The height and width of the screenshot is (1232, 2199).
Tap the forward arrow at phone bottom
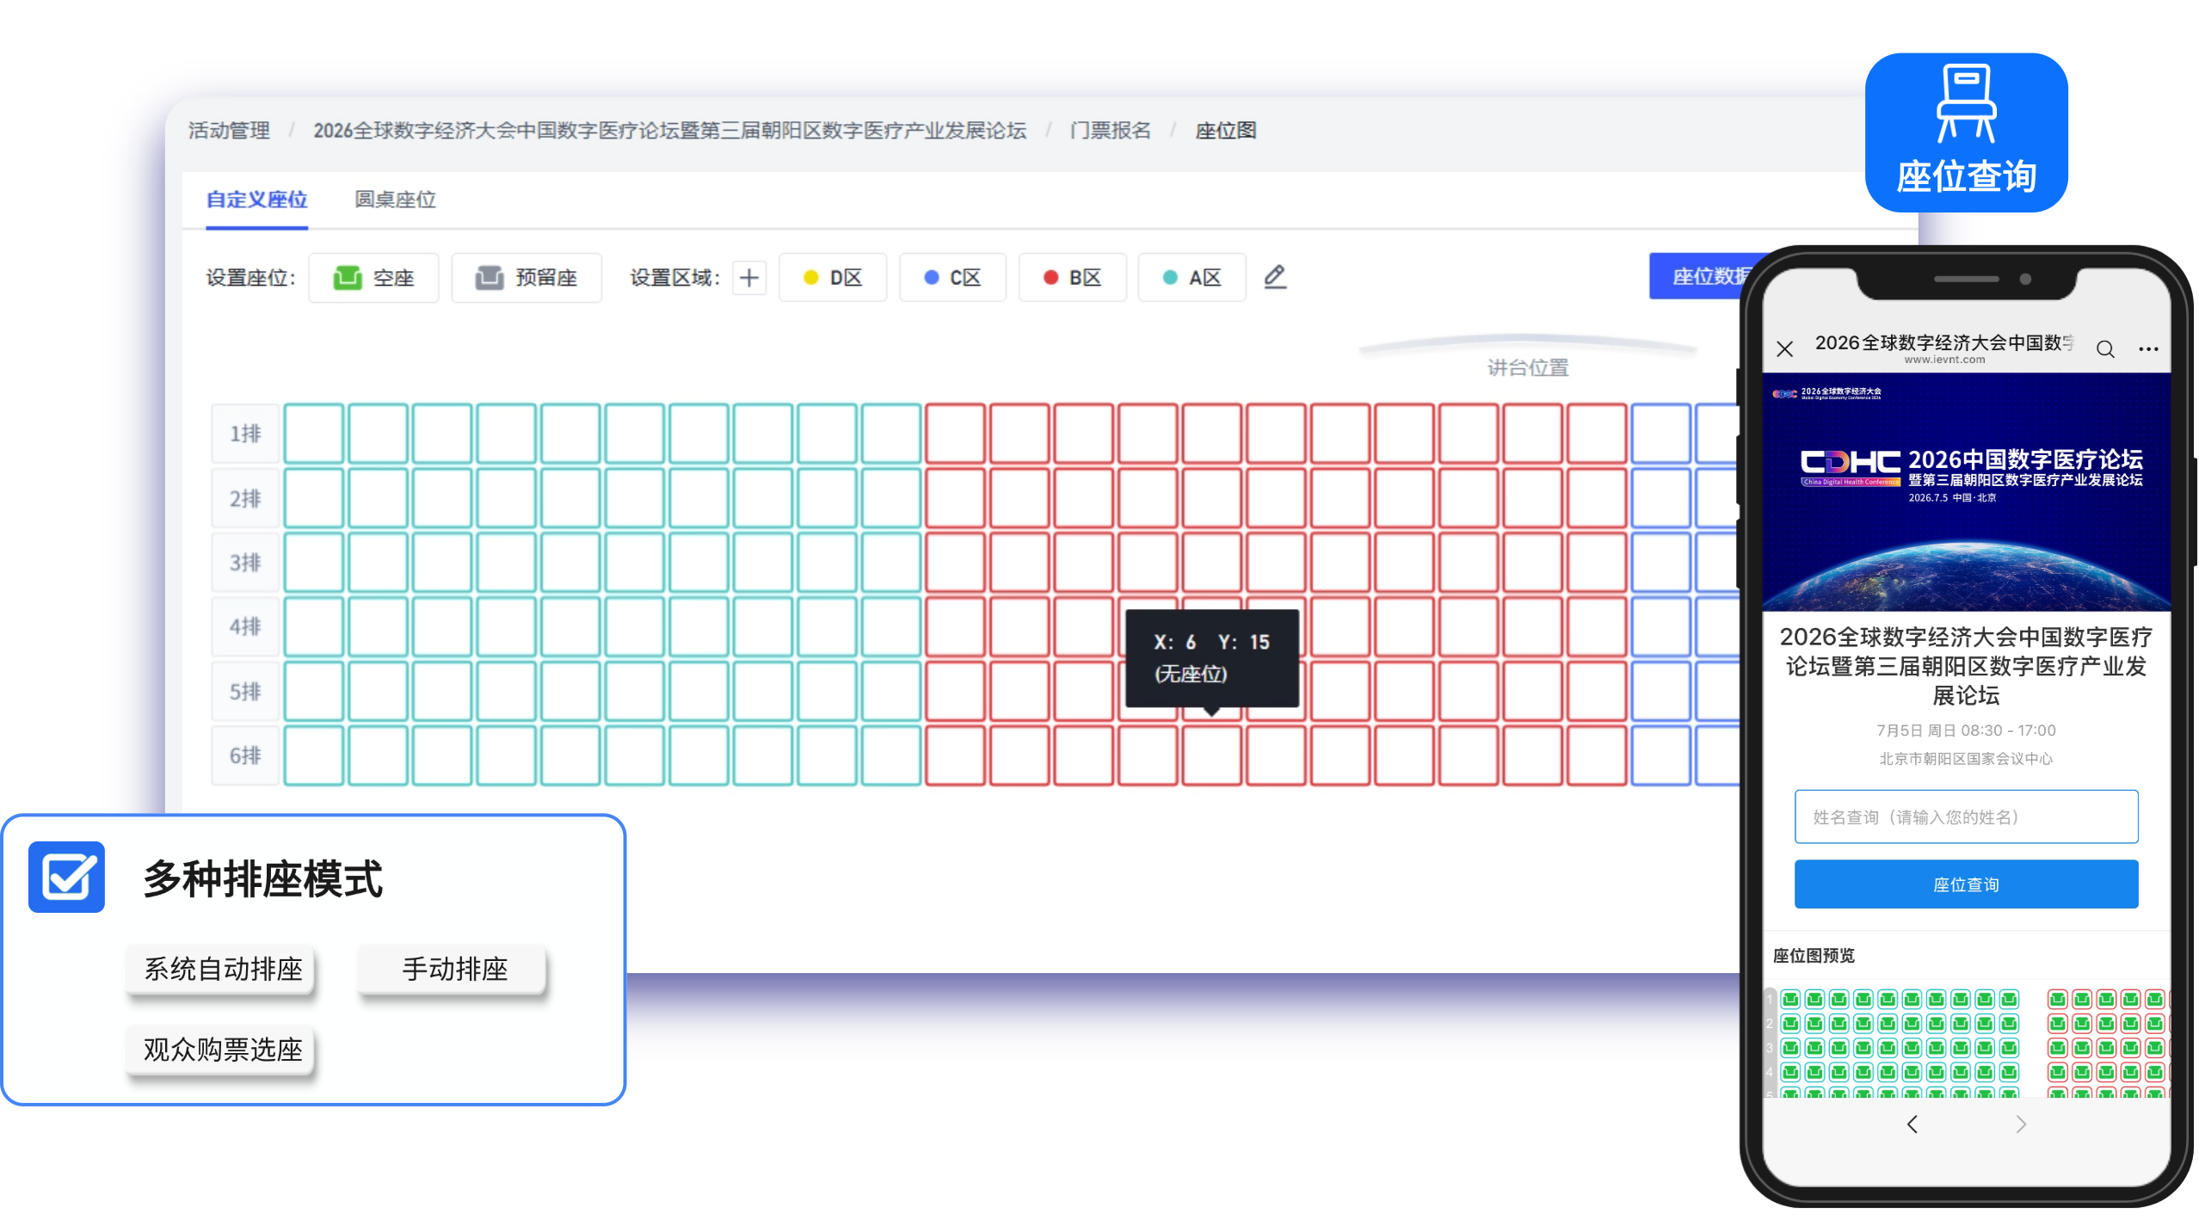tap(2021, 1124)
